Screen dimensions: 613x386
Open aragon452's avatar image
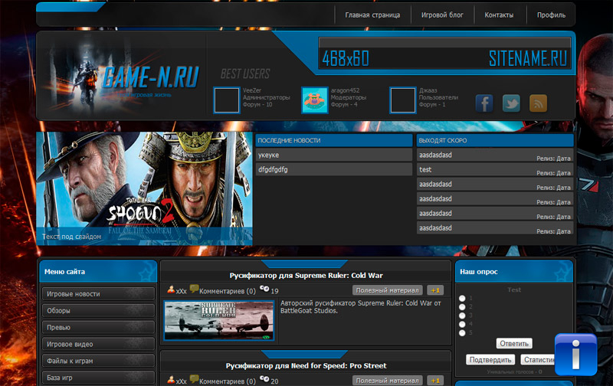pos(315,100)
